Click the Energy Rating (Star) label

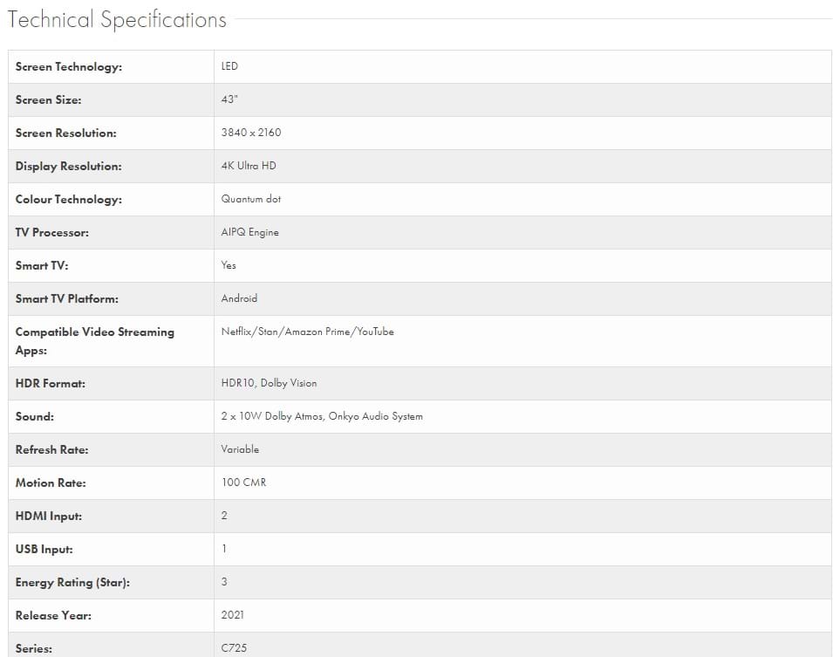72,582
